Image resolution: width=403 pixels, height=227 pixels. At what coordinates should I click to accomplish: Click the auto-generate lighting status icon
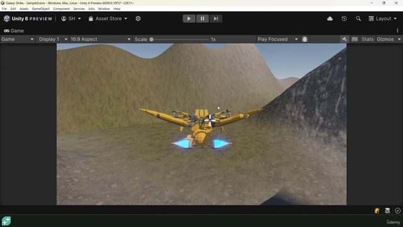tap(377, 211)
